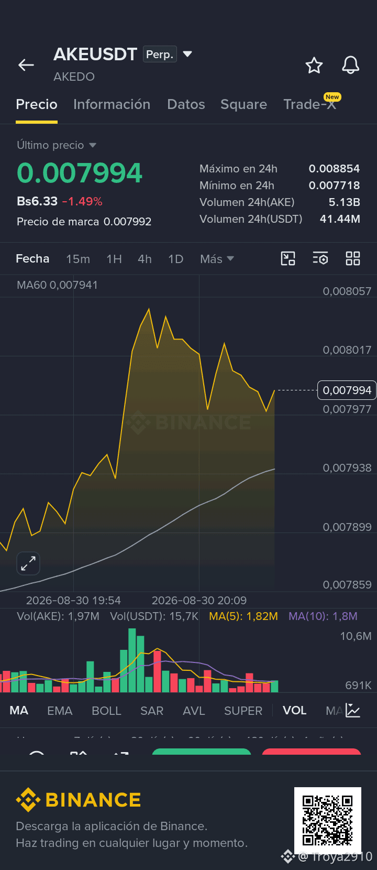
Task: Select the 15m chart interval
Action: 78,259
